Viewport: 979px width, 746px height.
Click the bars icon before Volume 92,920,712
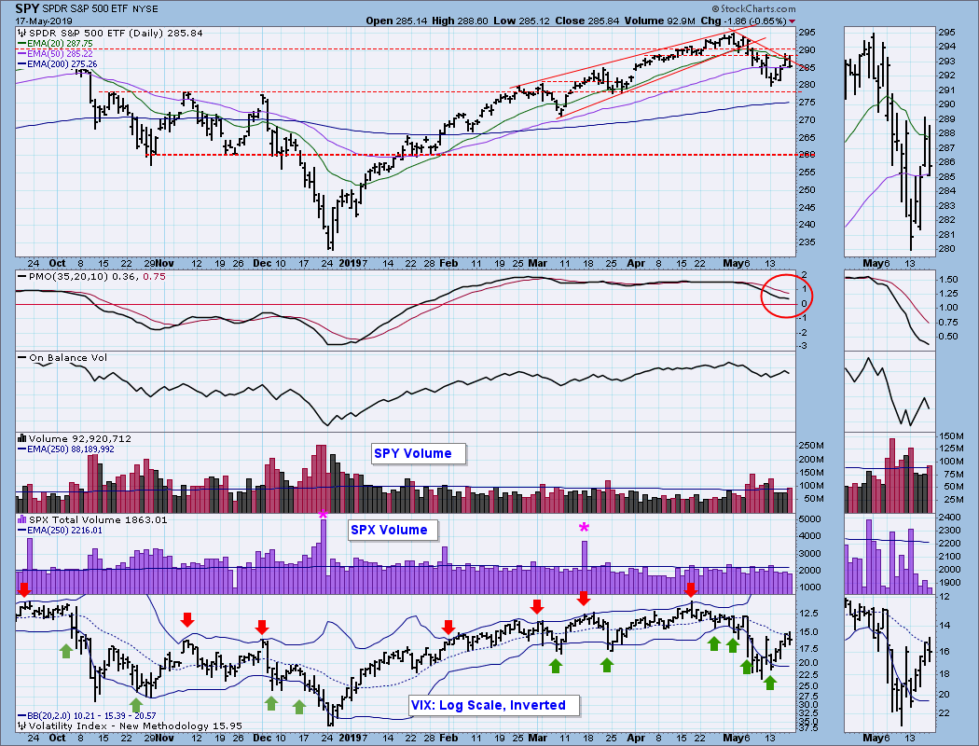click(x=21, y=438)
